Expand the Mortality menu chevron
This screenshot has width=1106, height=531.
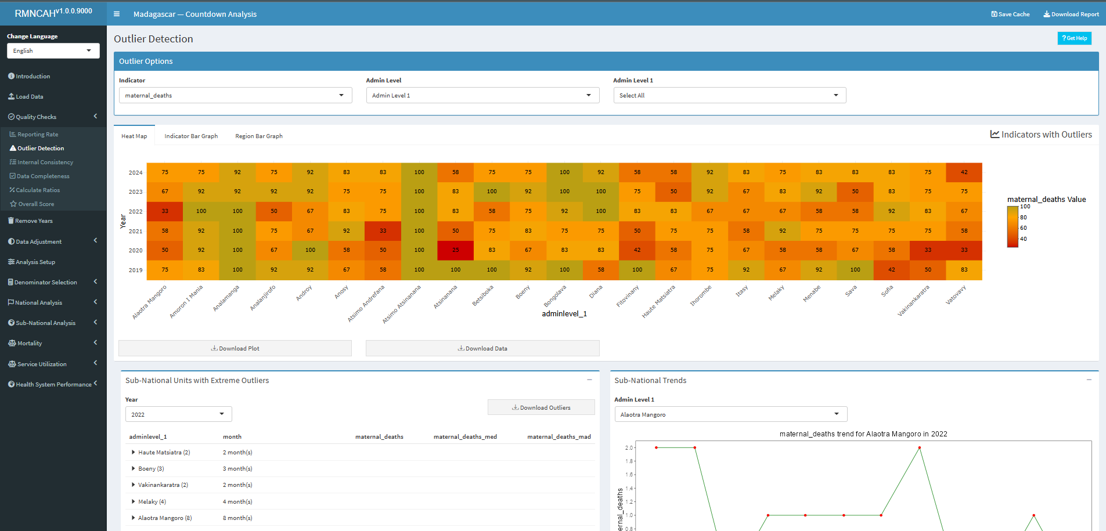(95, 342)
